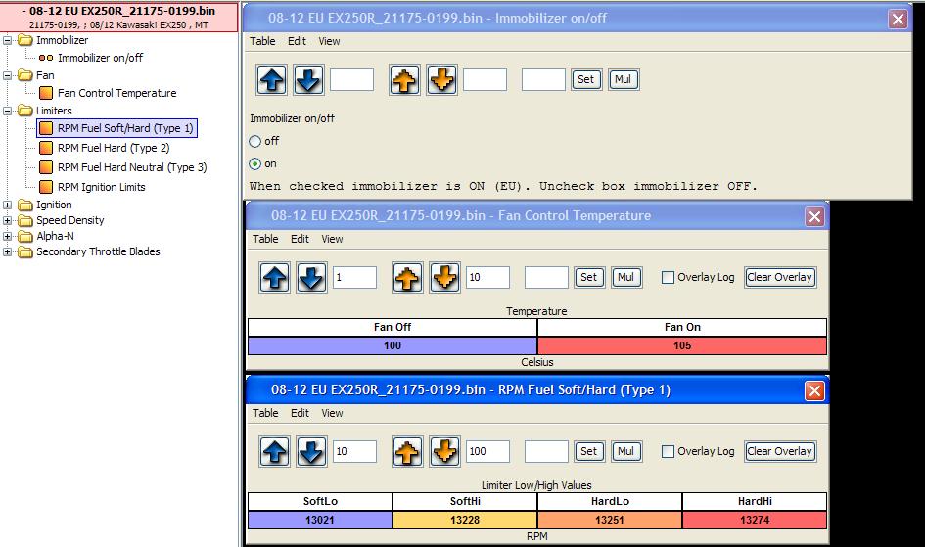Open Fan Control Temperature table in tree
Image resolution: width=925 pixels, height=547 pixels.
pyautogui.click(x=116, y=93)
